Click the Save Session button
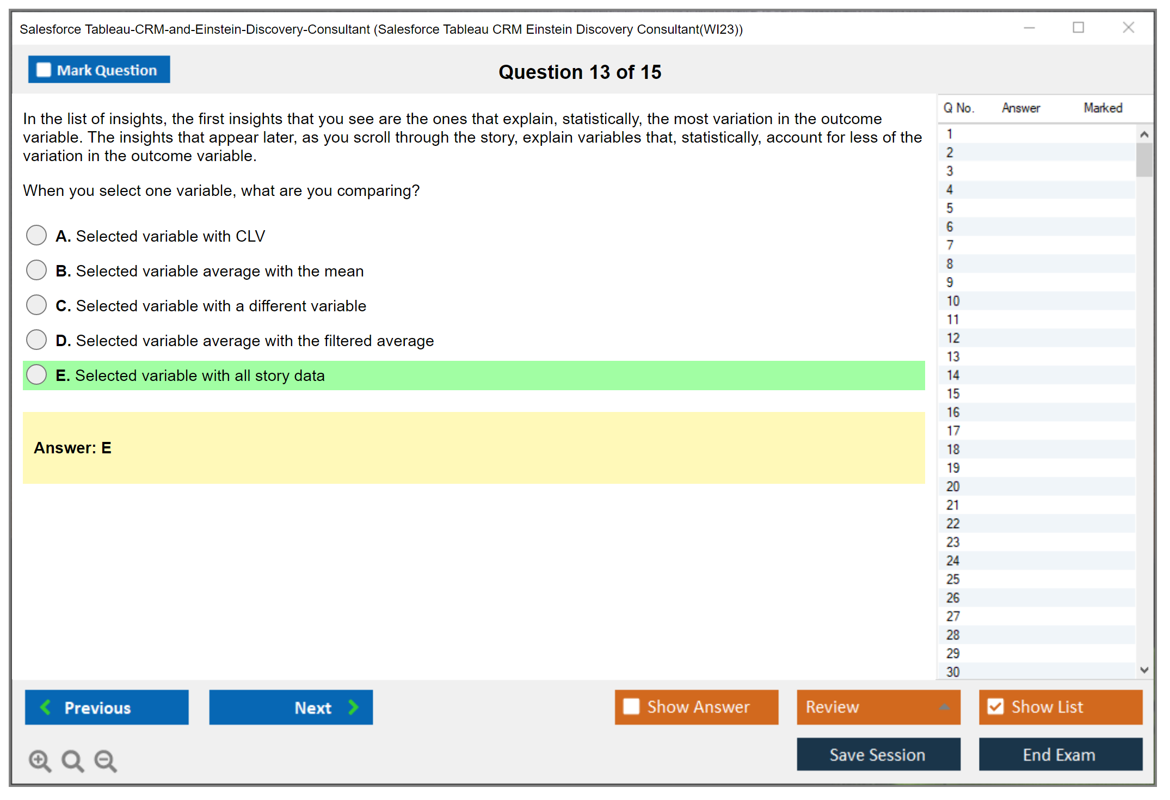 tap(878, 754)
